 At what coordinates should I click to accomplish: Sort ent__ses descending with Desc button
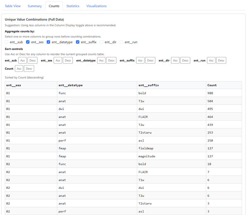tap(68, 60)
